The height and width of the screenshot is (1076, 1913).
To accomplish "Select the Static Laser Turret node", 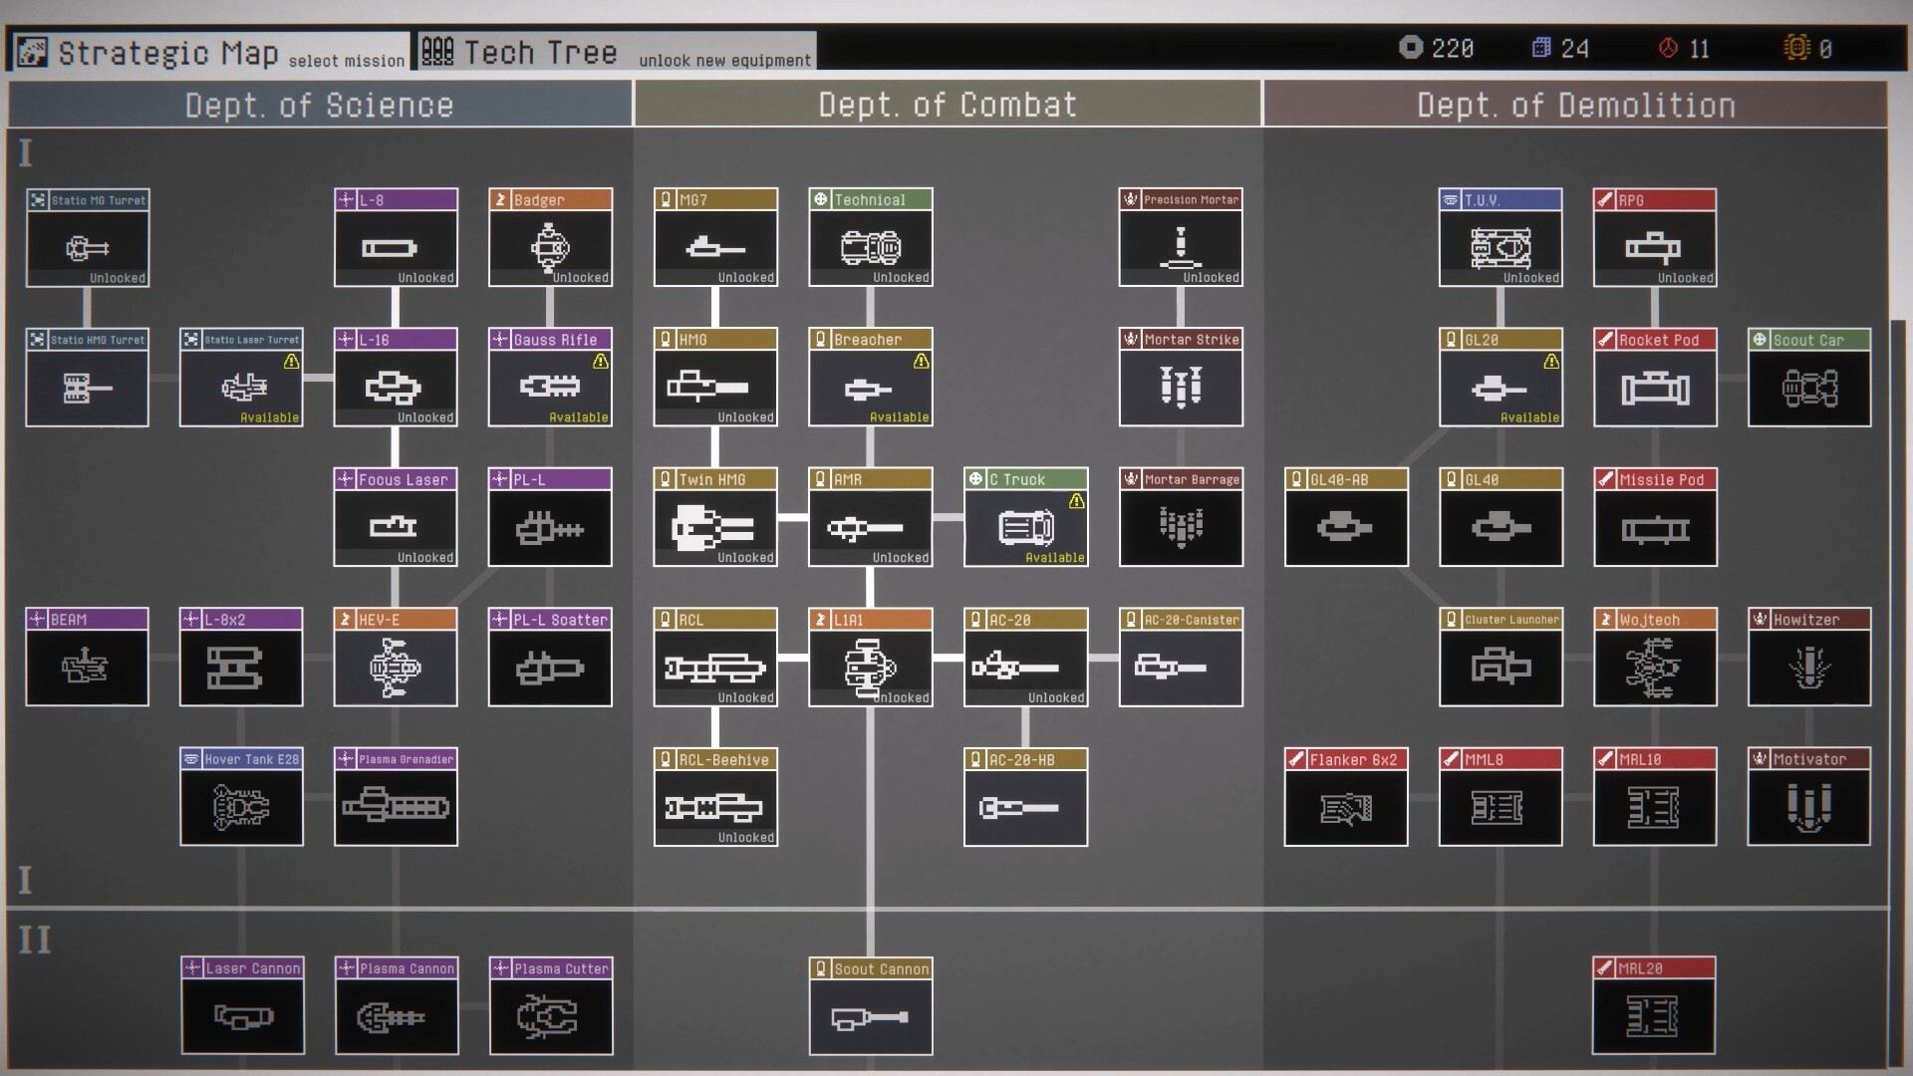I will pos(241,388).
